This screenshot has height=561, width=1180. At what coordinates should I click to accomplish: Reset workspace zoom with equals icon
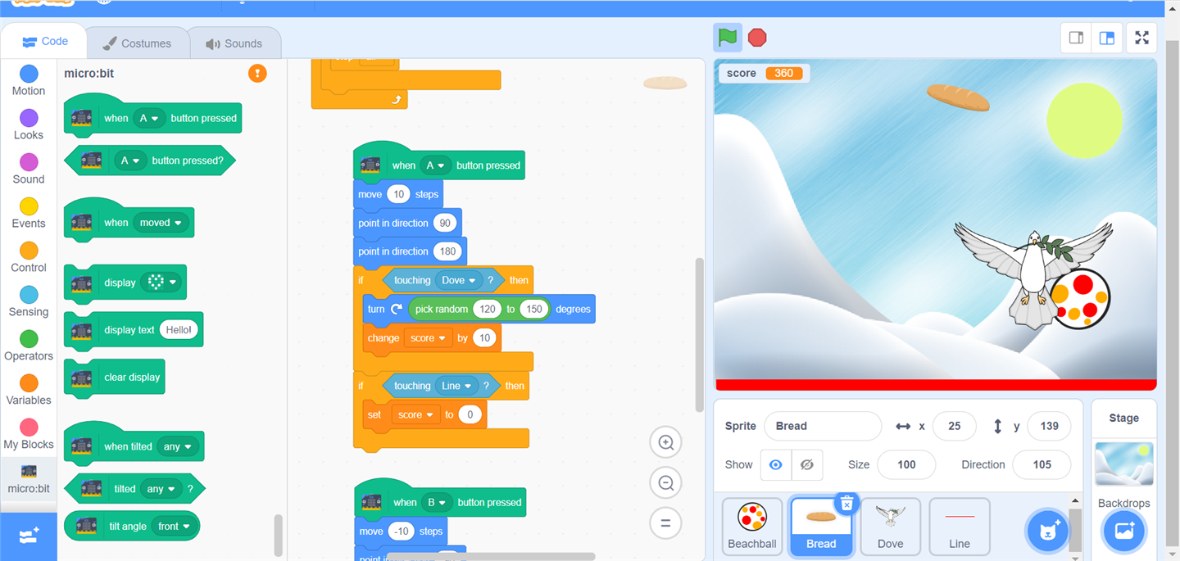(x=666, y=523)
